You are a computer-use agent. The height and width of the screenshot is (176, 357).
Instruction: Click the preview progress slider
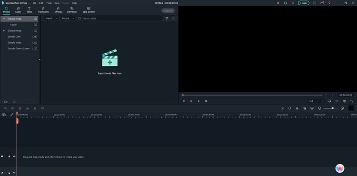pyautogui.click(x=252, y=95)
